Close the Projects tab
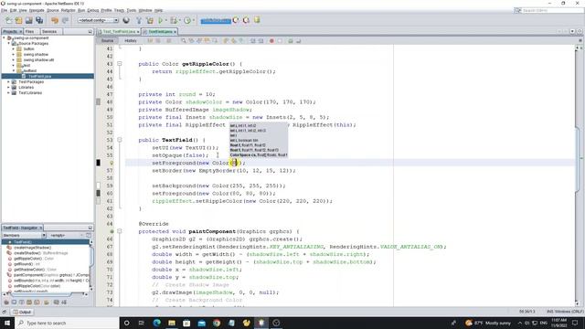585x329 pixels. 20,32
